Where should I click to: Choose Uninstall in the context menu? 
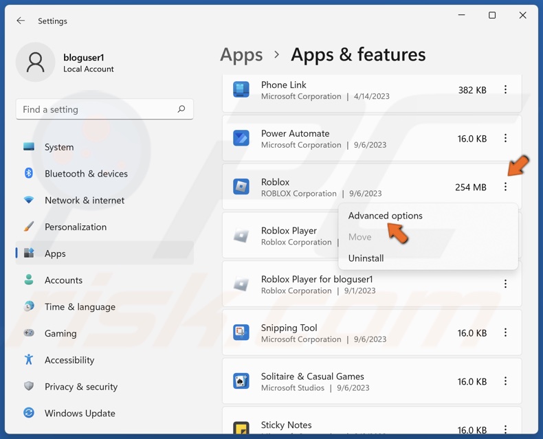pos(366,258)
